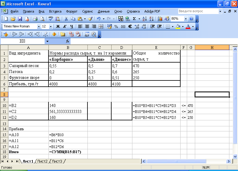This screenshot has width=238, height=171.
Task: Cut selection with the scissors icon
Action: pyautogui.click(x=66, y=19)
